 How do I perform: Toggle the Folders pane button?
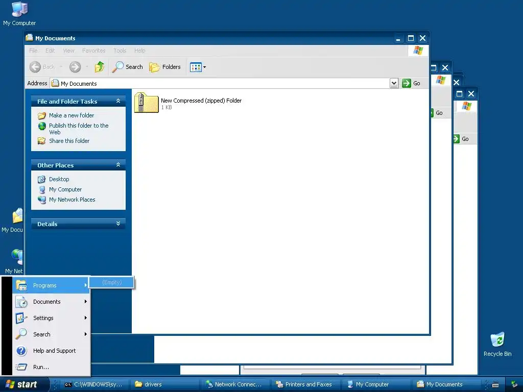click(x=165, y=67)
